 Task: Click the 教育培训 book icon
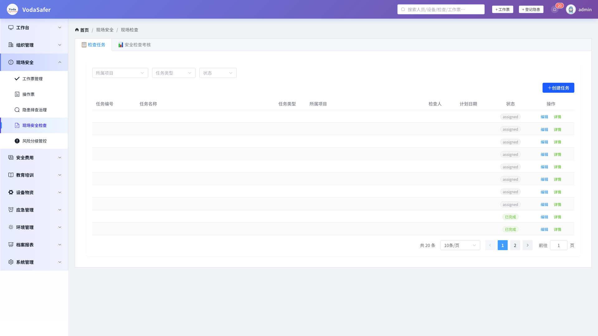pos(11,175)
